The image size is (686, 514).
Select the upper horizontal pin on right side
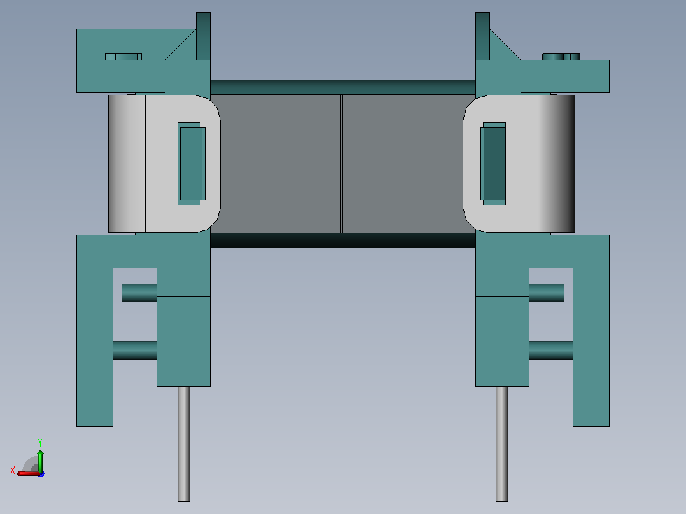point(547,293)
